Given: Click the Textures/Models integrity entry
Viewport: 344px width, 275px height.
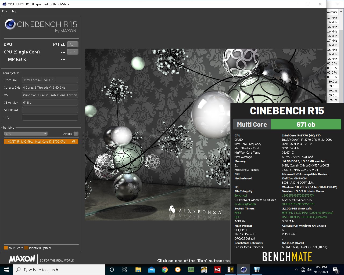Looking at the screenshot, I should pyautogui.click(x=245, y=204).
